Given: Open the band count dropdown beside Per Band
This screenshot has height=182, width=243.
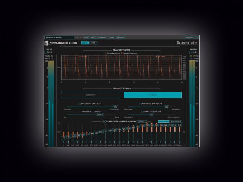Looking at the screenshot, I should [142, 122].
